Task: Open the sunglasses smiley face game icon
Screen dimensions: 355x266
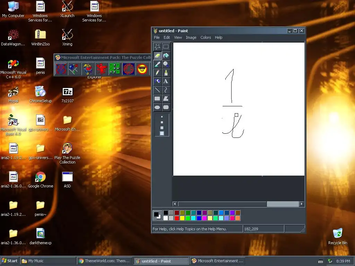Action: [142, 69]
